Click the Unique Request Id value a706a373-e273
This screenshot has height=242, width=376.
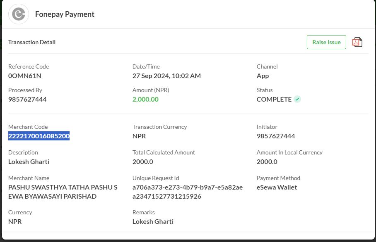[188, 192]
